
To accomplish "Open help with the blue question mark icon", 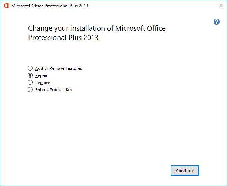I will pyautogui.click(x=216, y=22).
